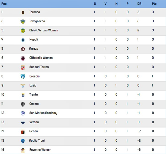
Task: Select the Genoa team badge
Action: (x=23, y=132)
